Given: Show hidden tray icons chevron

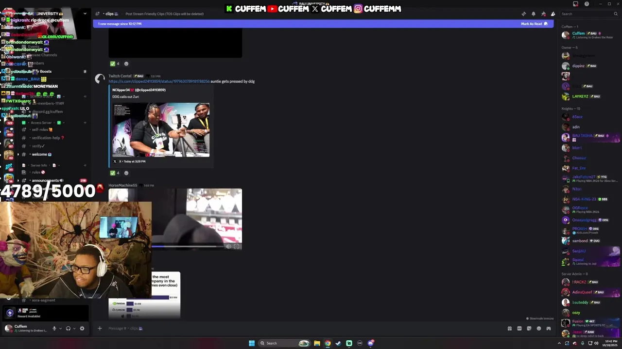Looking at the screenshot, I should [559, 343].
